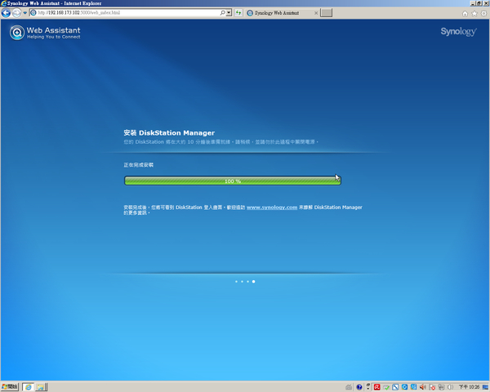The height and width of the screenshot is (392, 490).
Task: Click into the address bar URL field
Action: point(127,13)
